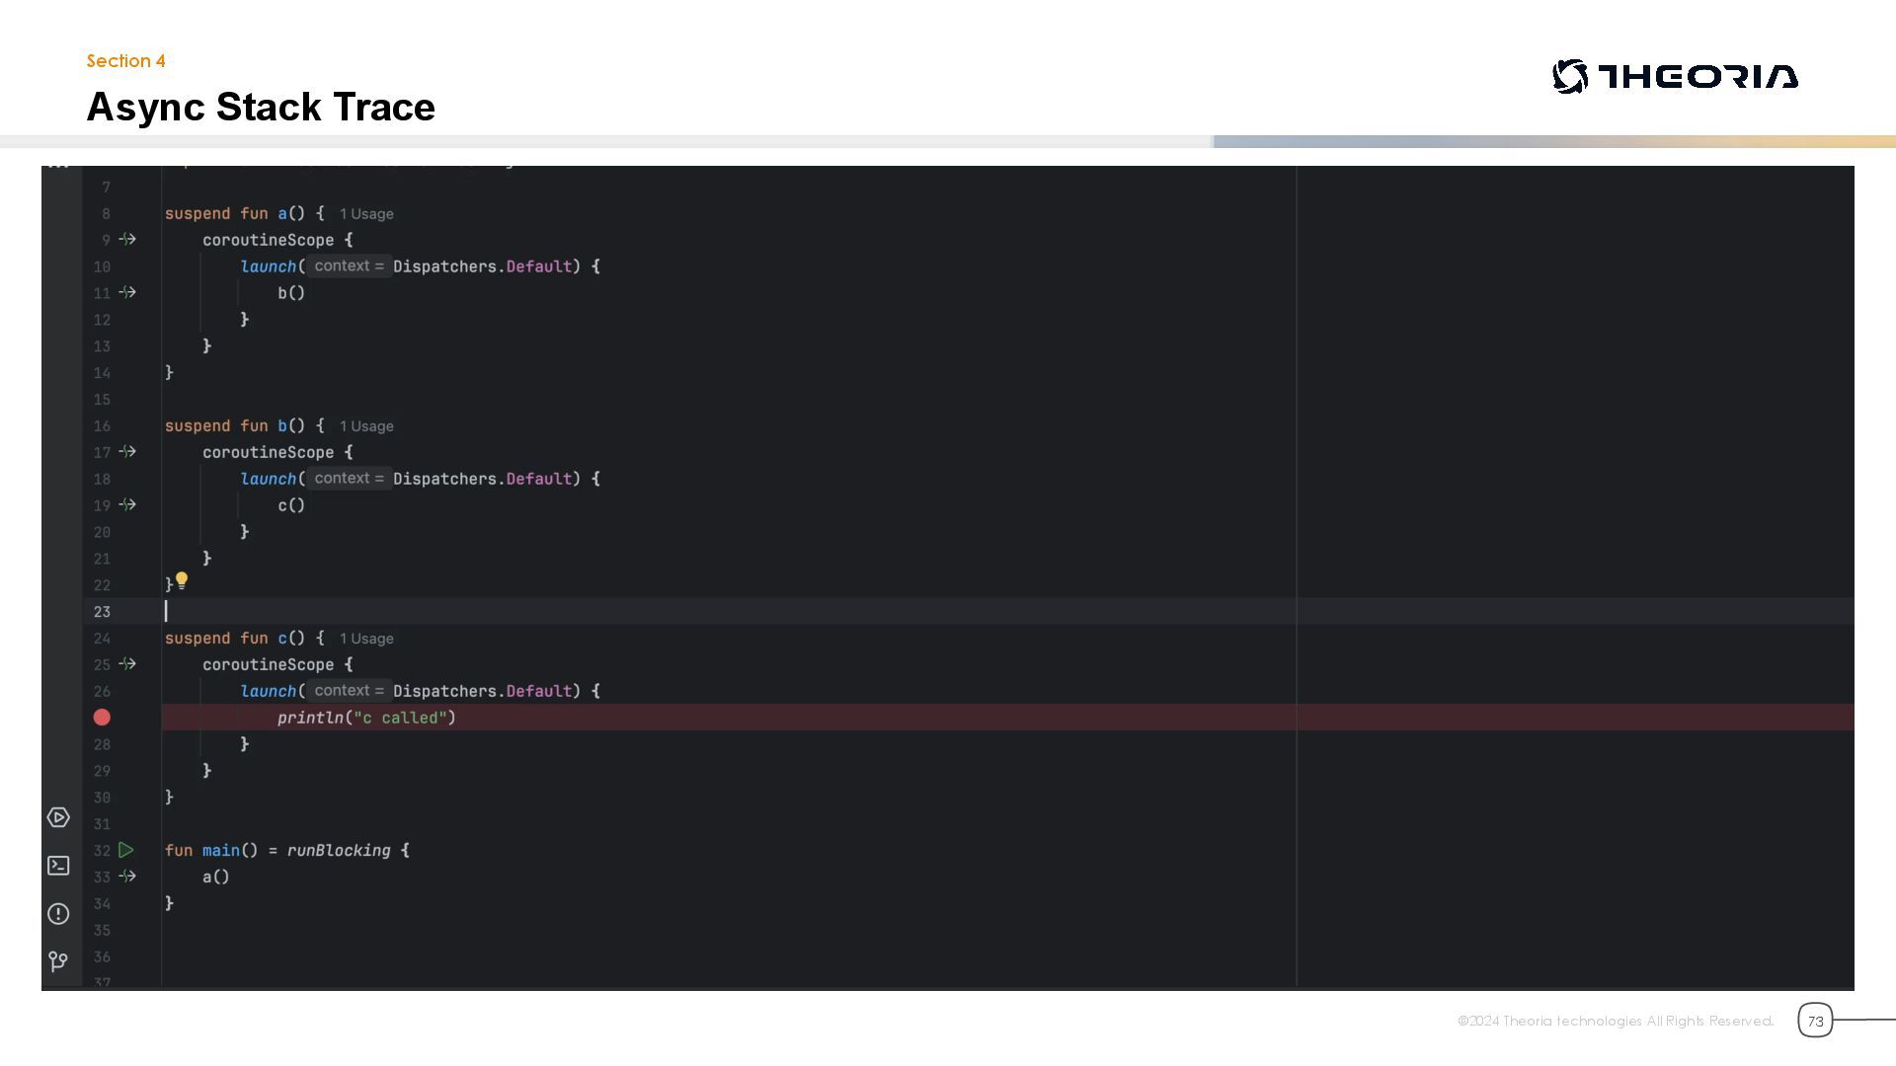Viewport: 1896px width, 1066px height.
Task: Open the Problems tool window icon
Action: point(58,914)
